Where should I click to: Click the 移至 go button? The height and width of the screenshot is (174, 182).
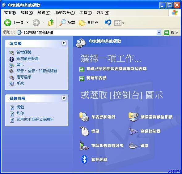(171, 32)
